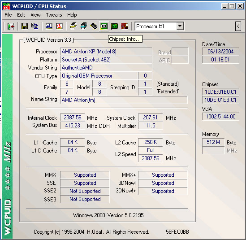Click the red Refresh icon
Viewport: 246px width, 240px height.
click(x=59, y=26)
